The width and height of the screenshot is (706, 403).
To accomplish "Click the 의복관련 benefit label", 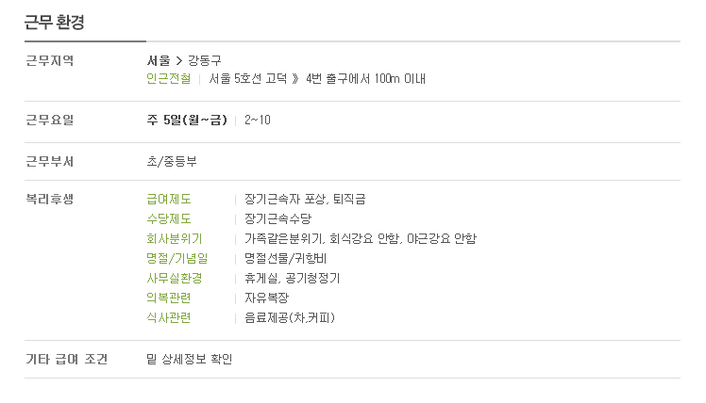I will (169, 298).
